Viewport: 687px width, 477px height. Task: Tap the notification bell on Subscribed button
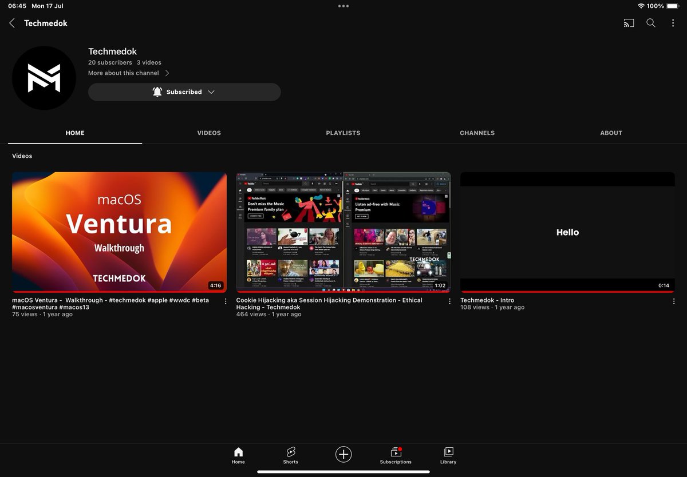pyautogui.click(x=157, y=92)
